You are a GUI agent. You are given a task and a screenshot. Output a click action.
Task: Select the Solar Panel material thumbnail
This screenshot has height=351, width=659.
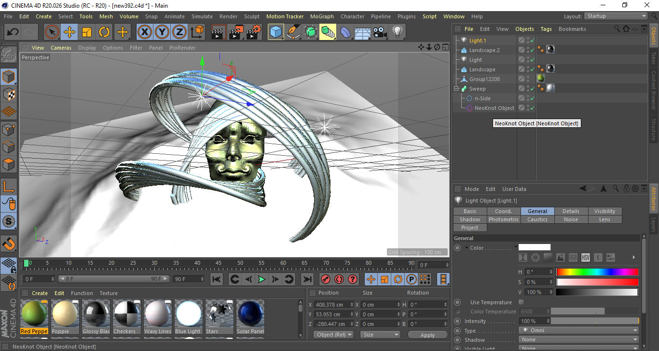(x=250, y=317)
